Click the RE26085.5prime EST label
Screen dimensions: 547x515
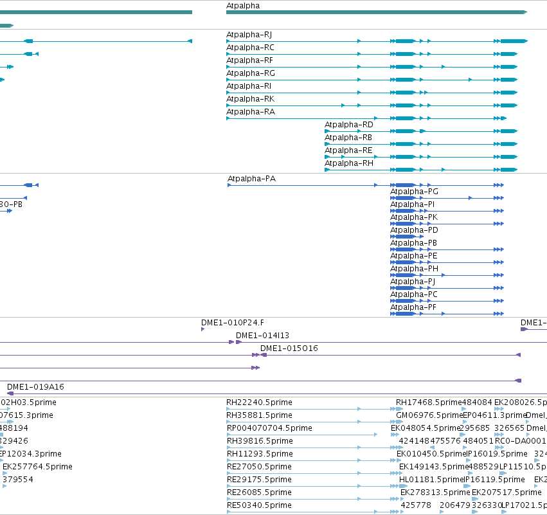pos(259,492)
